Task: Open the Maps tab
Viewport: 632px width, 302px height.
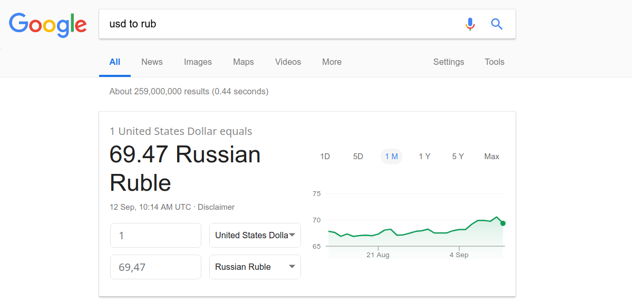Action: click(243, 62)
